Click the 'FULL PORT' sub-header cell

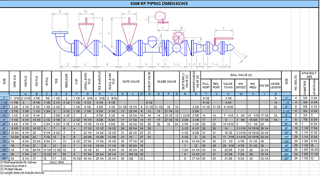206,85
